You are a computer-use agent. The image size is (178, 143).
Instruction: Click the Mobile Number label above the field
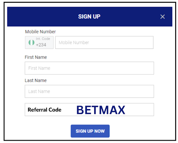[x=40, y=32]
